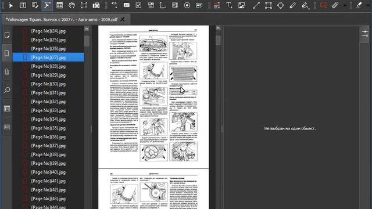Click the red redaction lines tool
372x209 pixels.
coord(217,5)
